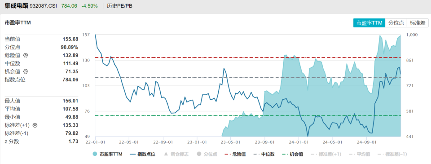Show the 标准差(+1) line in legend
Screen dimensions: 431x164
pyautogui.click(x=324, y=154)
